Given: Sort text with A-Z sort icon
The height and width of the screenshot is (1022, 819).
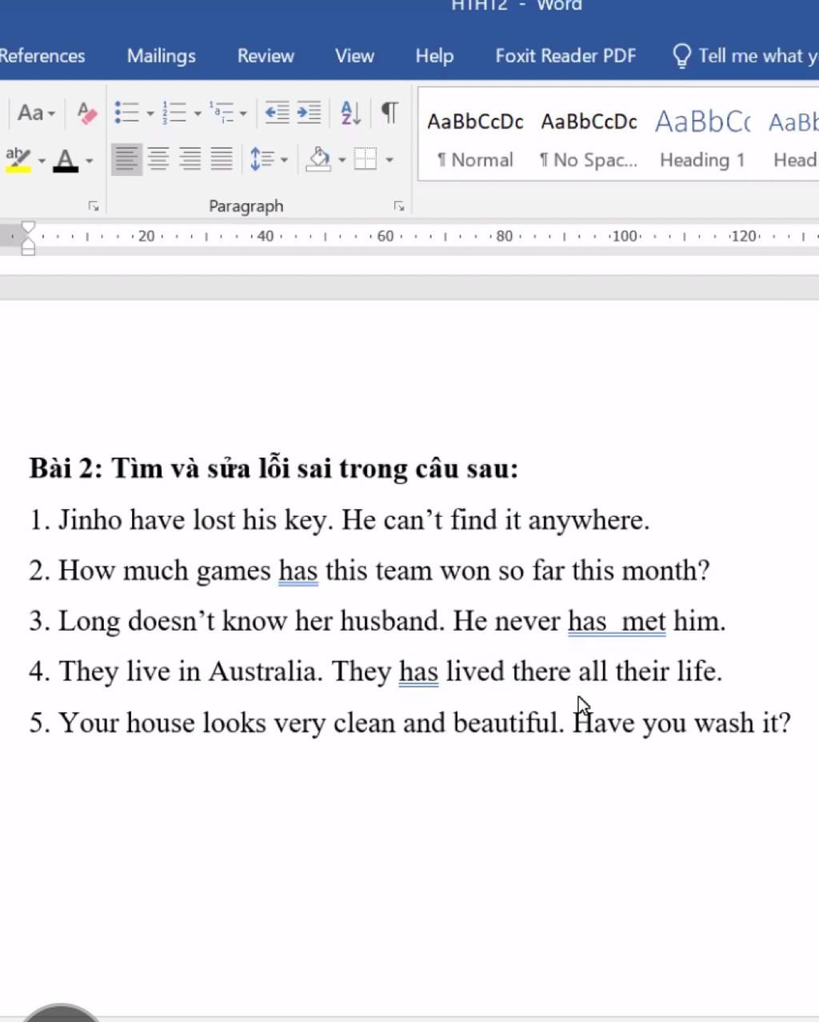Looking at the screenshot, I should click(350, 113).
